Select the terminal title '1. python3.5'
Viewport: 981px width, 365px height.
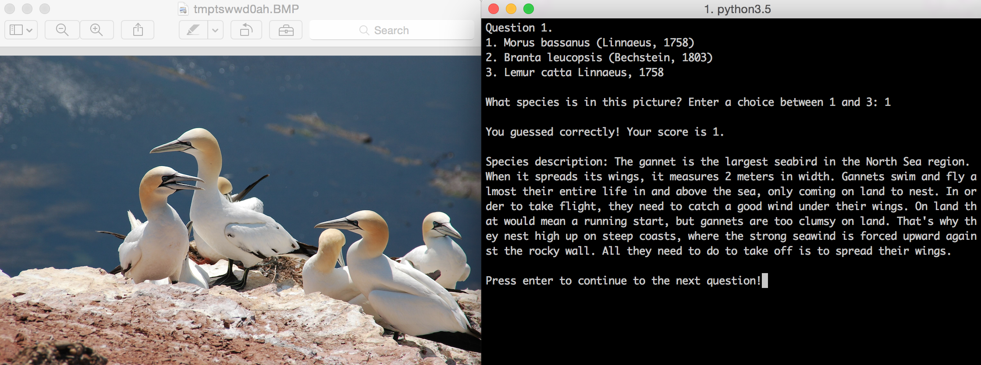click(737, 9)
